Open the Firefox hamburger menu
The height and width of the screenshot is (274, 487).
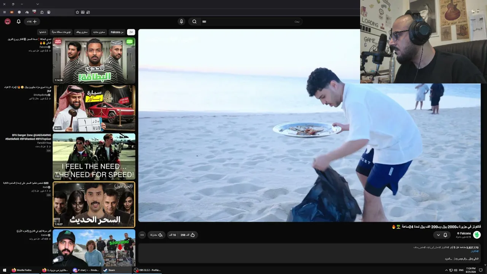point(5,12)
